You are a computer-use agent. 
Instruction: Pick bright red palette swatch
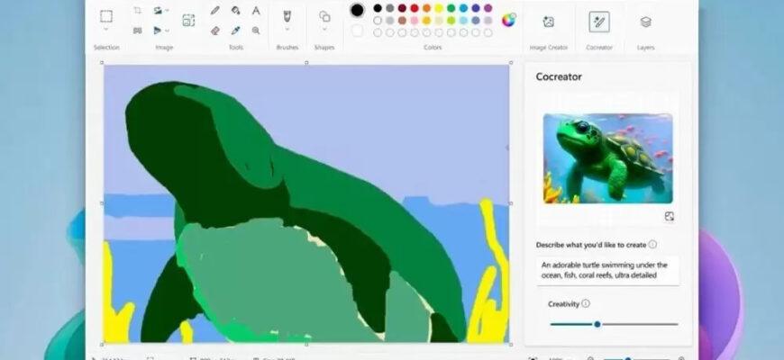pyautogui.click(x=415, y=8)
